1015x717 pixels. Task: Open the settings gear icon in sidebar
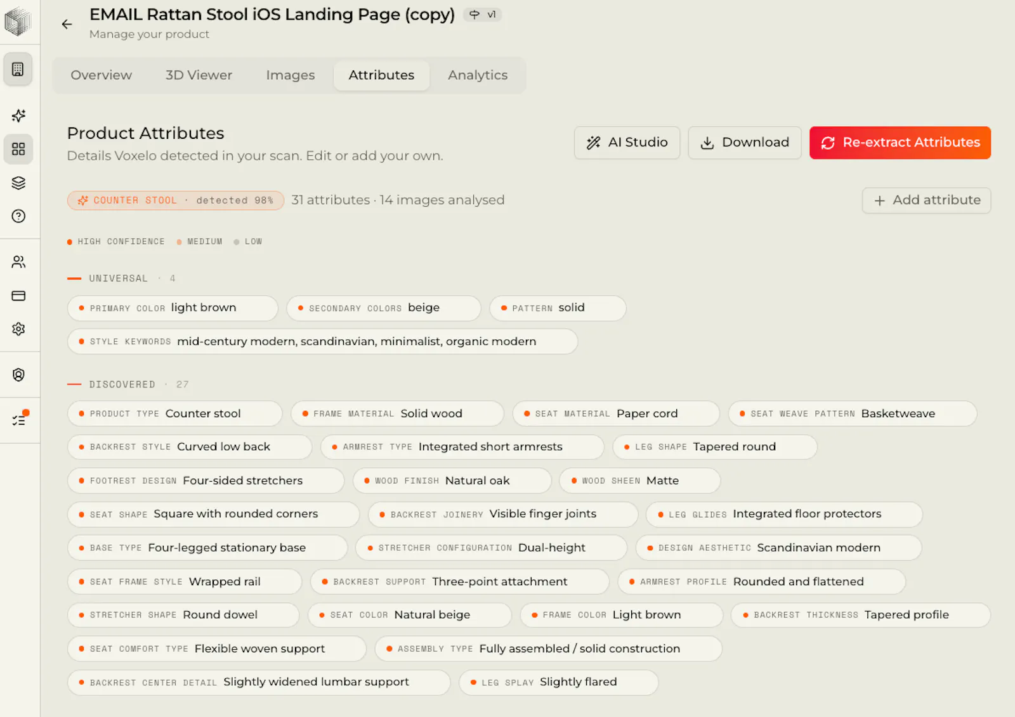click(18, 329)
